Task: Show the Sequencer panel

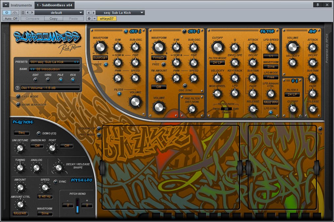Action: 99,128
